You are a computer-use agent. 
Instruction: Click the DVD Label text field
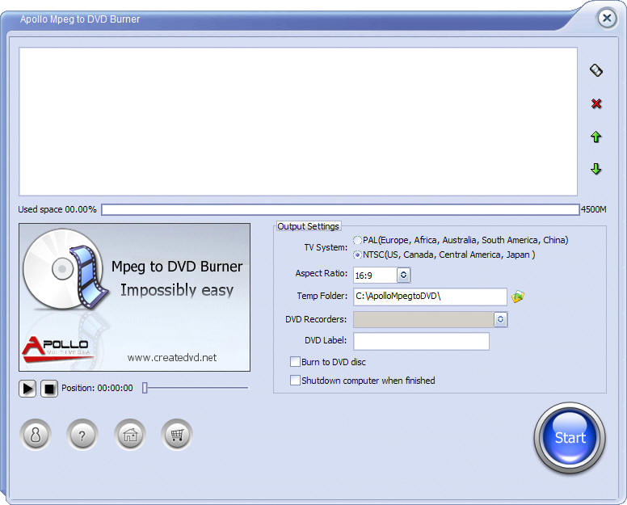(x=421, y=341)
